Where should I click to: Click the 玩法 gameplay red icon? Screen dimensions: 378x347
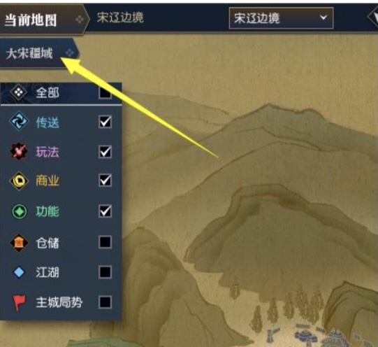point(19,151)
